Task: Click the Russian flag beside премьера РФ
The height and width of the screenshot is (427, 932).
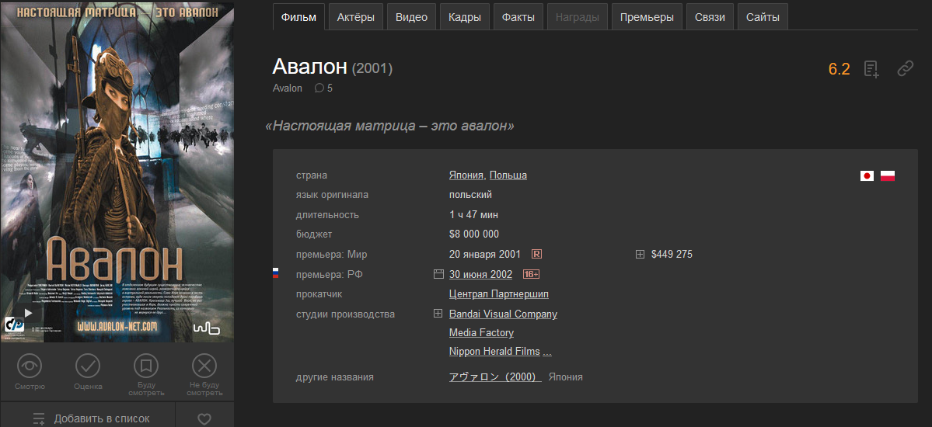Action: click(275, 274)
